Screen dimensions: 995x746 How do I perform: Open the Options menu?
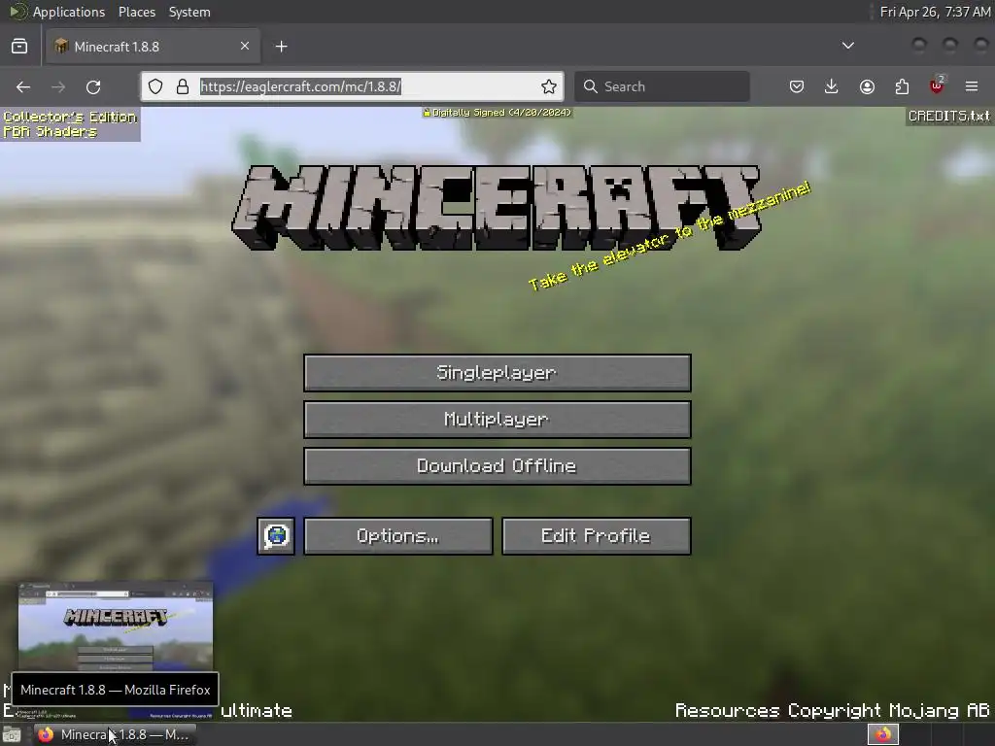pos(397,536)
